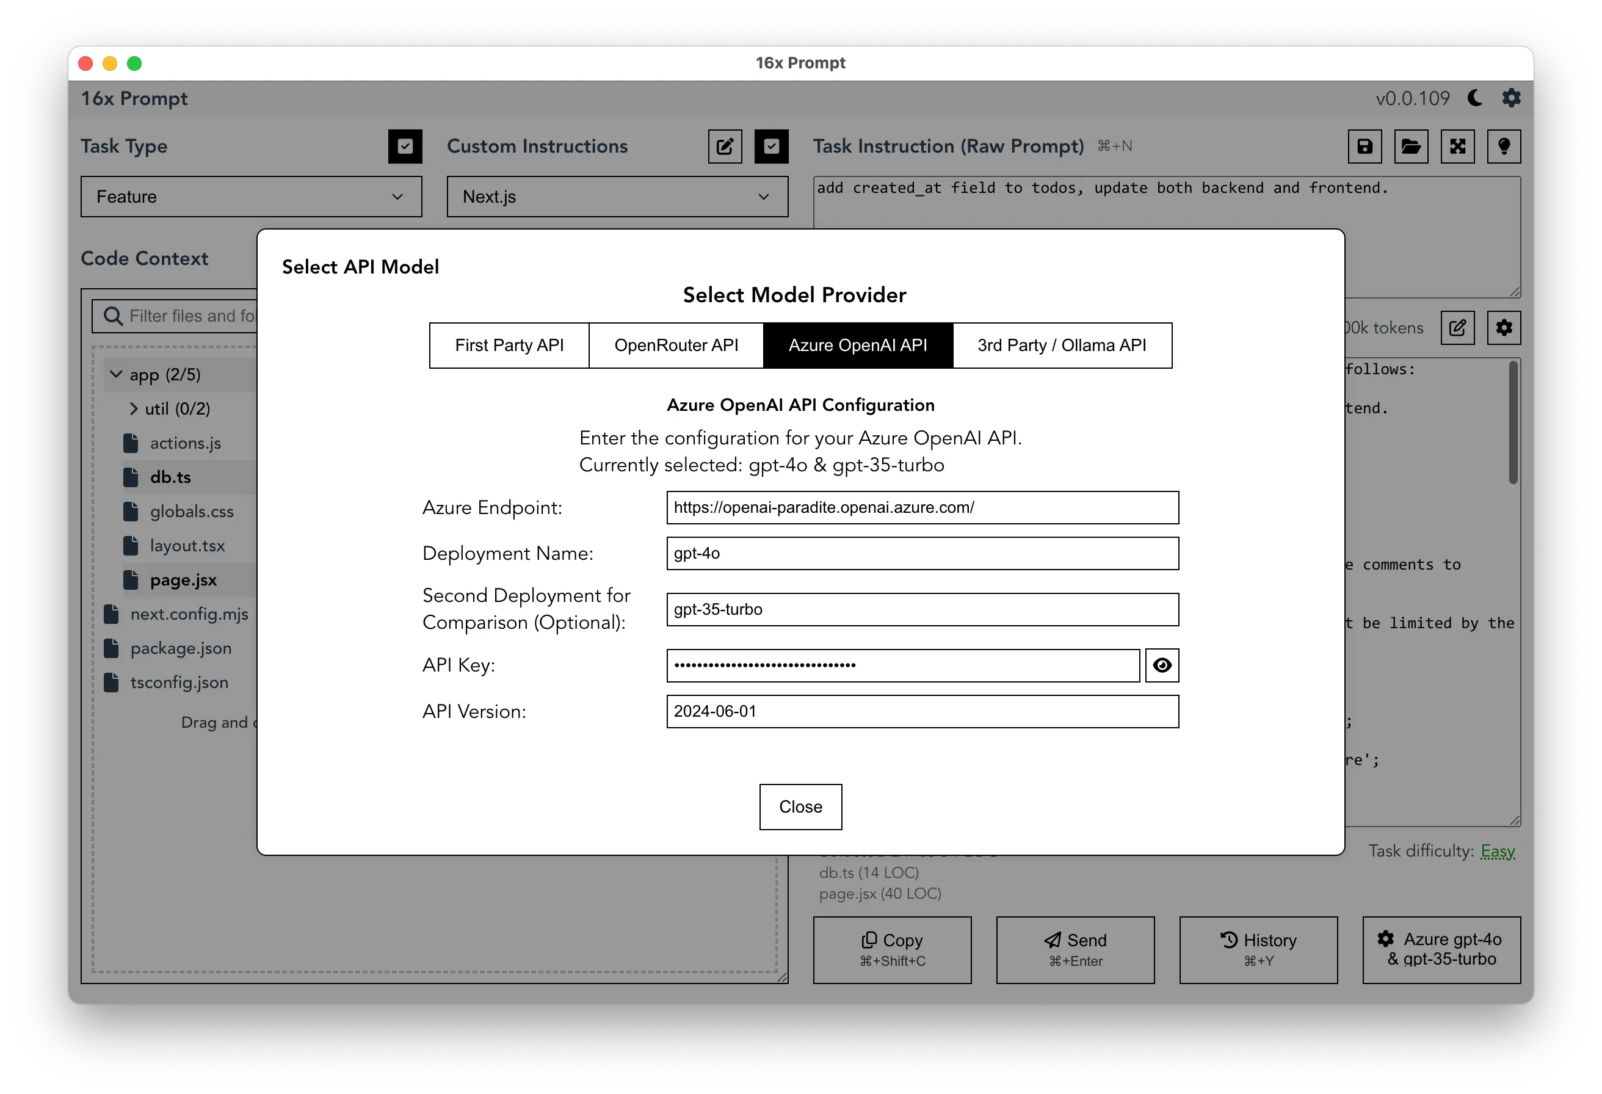The width and height of the screenshot is (1602, 1094).
Task: Click page.jsx (40 LOC) text
Action: point(880,893)
